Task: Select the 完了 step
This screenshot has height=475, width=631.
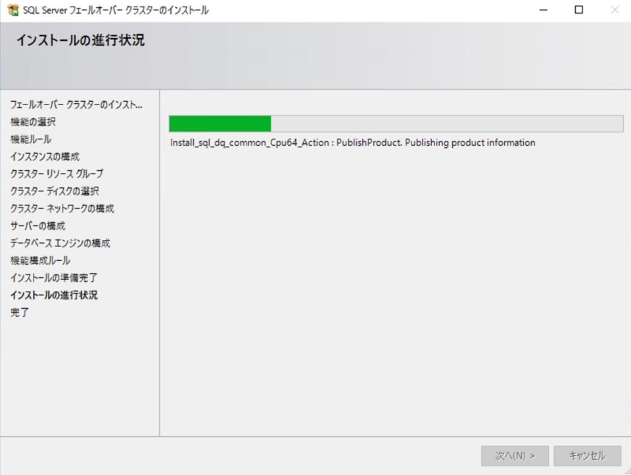Action: pos(19,312)
